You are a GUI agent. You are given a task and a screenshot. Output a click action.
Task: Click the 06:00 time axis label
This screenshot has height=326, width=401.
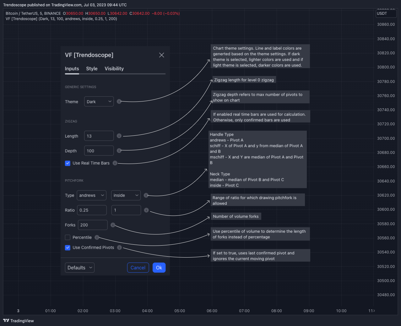pos(212,311)
